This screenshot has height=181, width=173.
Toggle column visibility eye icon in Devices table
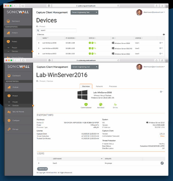(164, 35)
